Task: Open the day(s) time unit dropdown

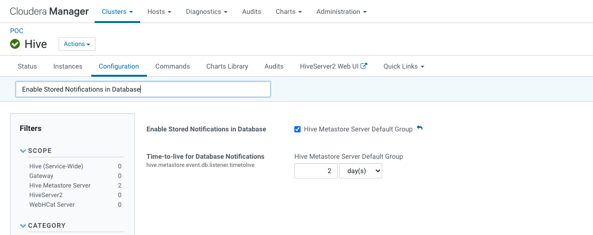Action: [361, 171]
